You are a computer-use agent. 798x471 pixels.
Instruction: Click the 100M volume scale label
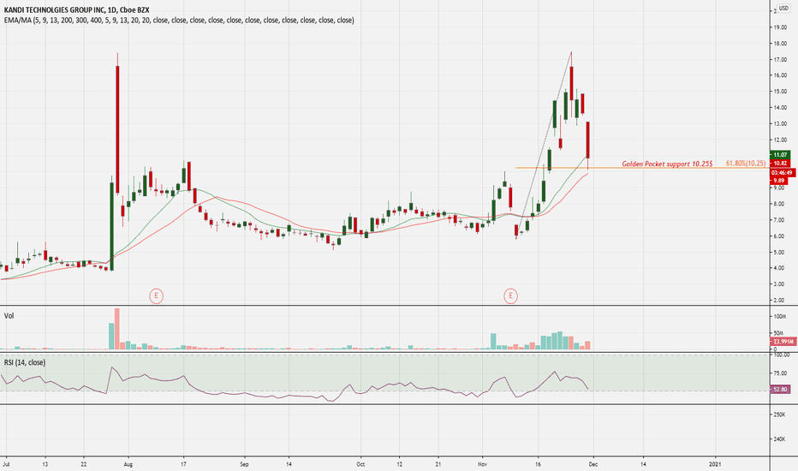tap(780, 317)
